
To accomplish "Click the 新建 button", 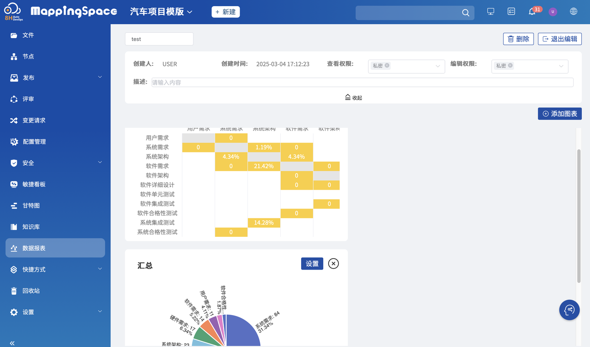I will [x=226, y=12].
